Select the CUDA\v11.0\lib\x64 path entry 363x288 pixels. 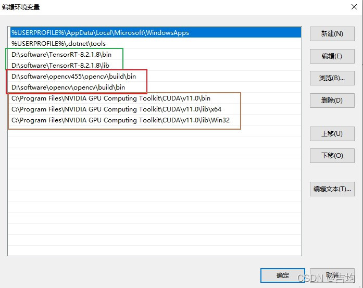(x=155, y=109)
